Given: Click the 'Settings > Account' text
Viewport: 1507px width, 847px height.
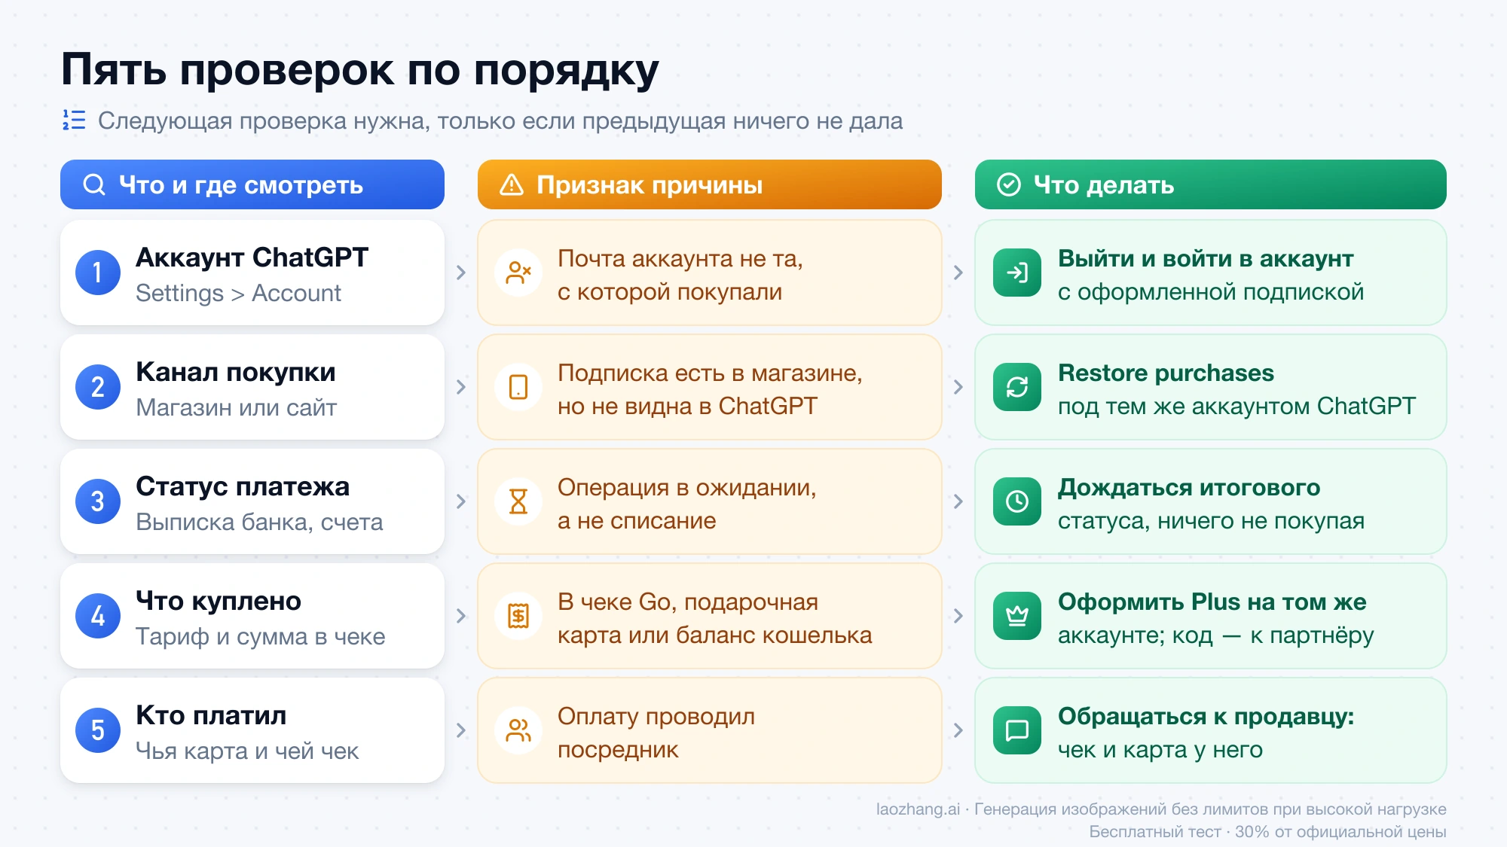Looking at the screenshot, I should (238, 293).
